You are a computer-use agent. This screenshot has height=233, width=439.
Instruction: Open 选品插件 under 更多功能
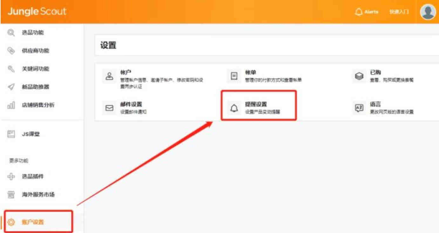[33, 176]
